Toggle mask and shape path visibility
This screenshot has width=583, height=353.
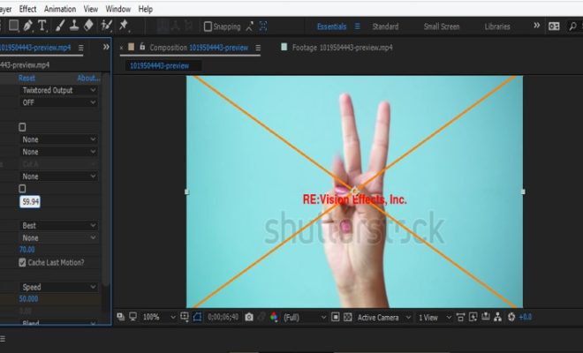198,317
